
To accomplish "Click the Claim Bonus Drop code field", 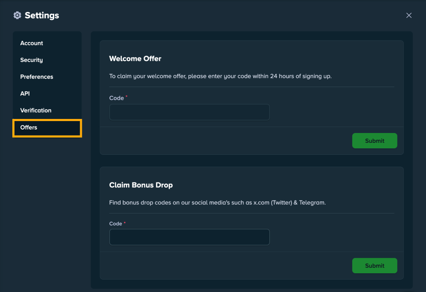I will (189, 237).
